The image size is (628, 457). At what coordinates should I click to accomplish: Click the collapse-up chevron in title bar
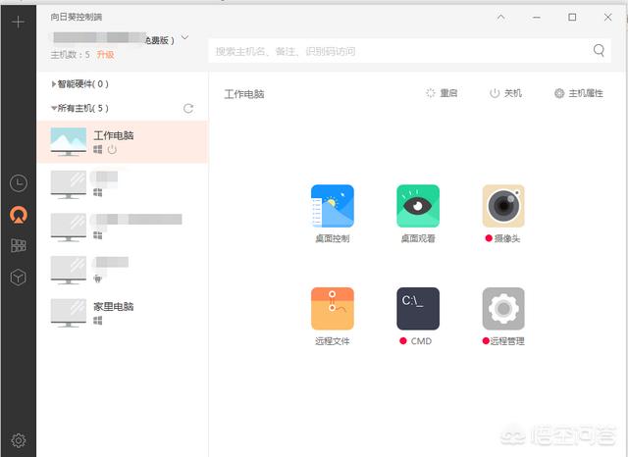(500, 18)
